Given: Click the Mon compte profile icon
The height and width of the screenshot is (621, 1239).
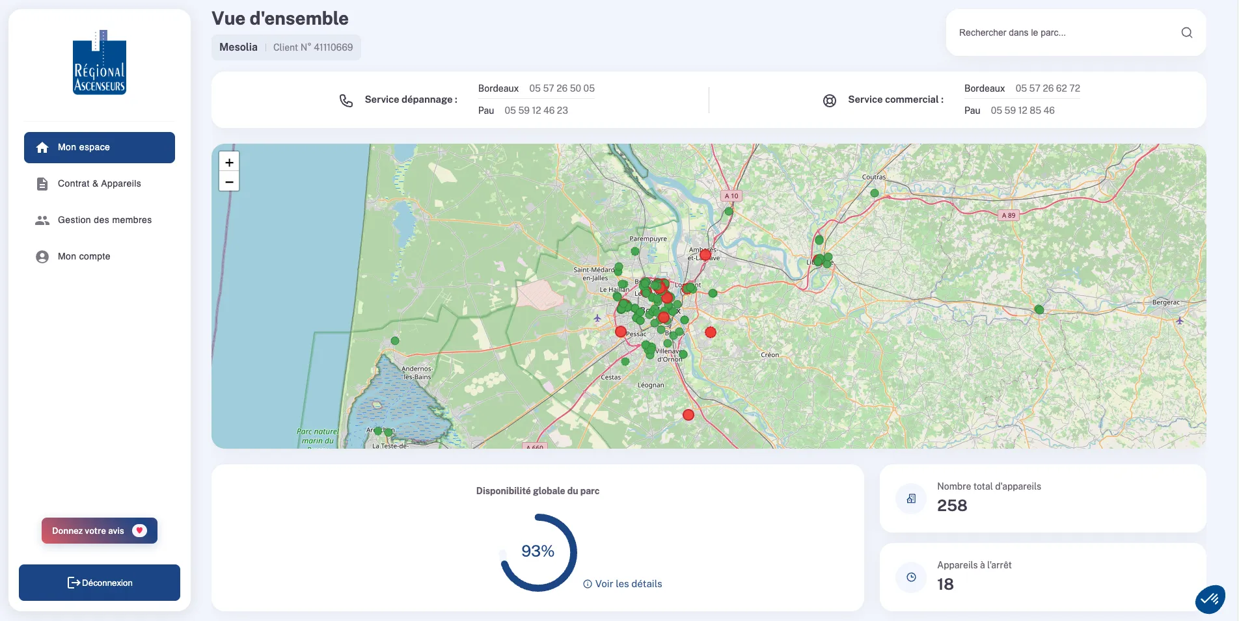Looking at the screenshot, I should pyautogui.click(x=42, y=256).
